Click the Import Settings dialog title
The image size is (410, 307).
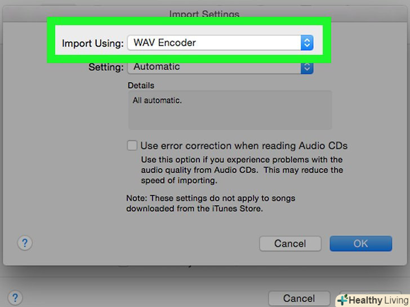point(204,15)
